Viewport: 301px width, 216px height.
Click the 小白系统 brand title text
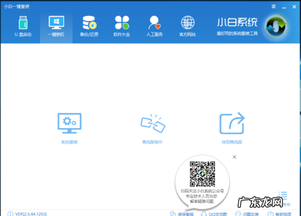click(237, 22)
